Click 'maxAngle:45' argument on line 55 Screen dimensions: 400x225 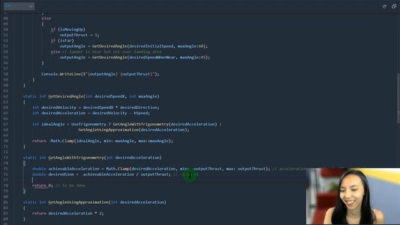[x=193, y=57]
